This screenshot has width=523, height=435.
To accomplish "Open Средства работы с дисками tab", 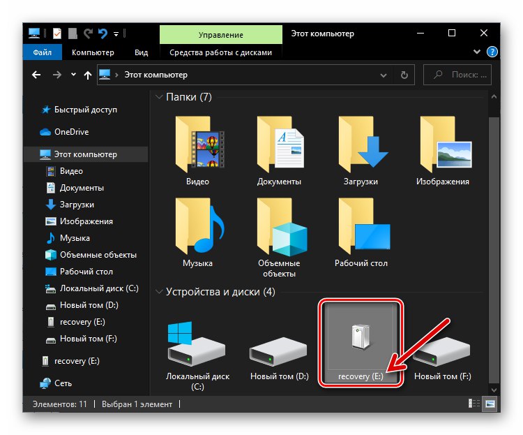I will (220, 52).
